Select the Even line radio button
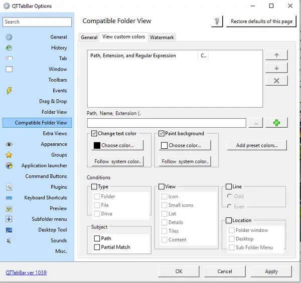The height and width of the screenshot is (283, 301). coord(229,206)
